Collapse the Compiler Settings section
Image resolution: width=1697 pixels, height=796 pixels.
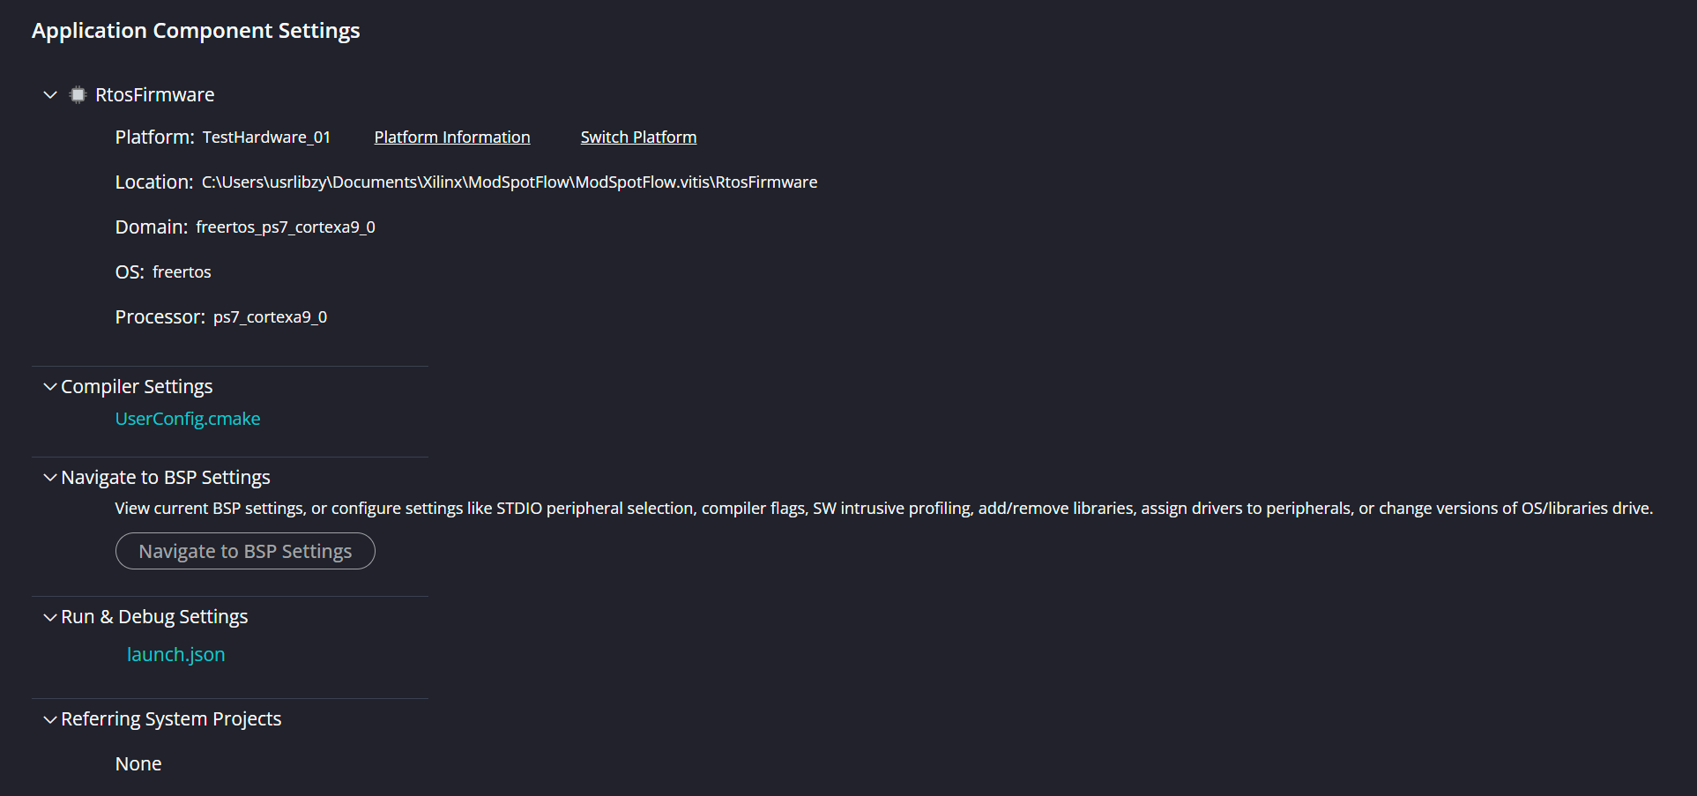pyautogui.click(x=50, y=387)
